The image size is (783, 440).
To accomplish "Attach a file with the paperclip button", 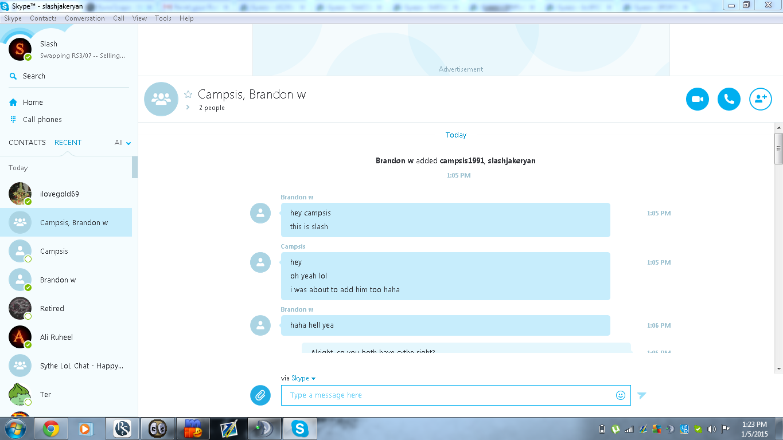I will [260, 395].
